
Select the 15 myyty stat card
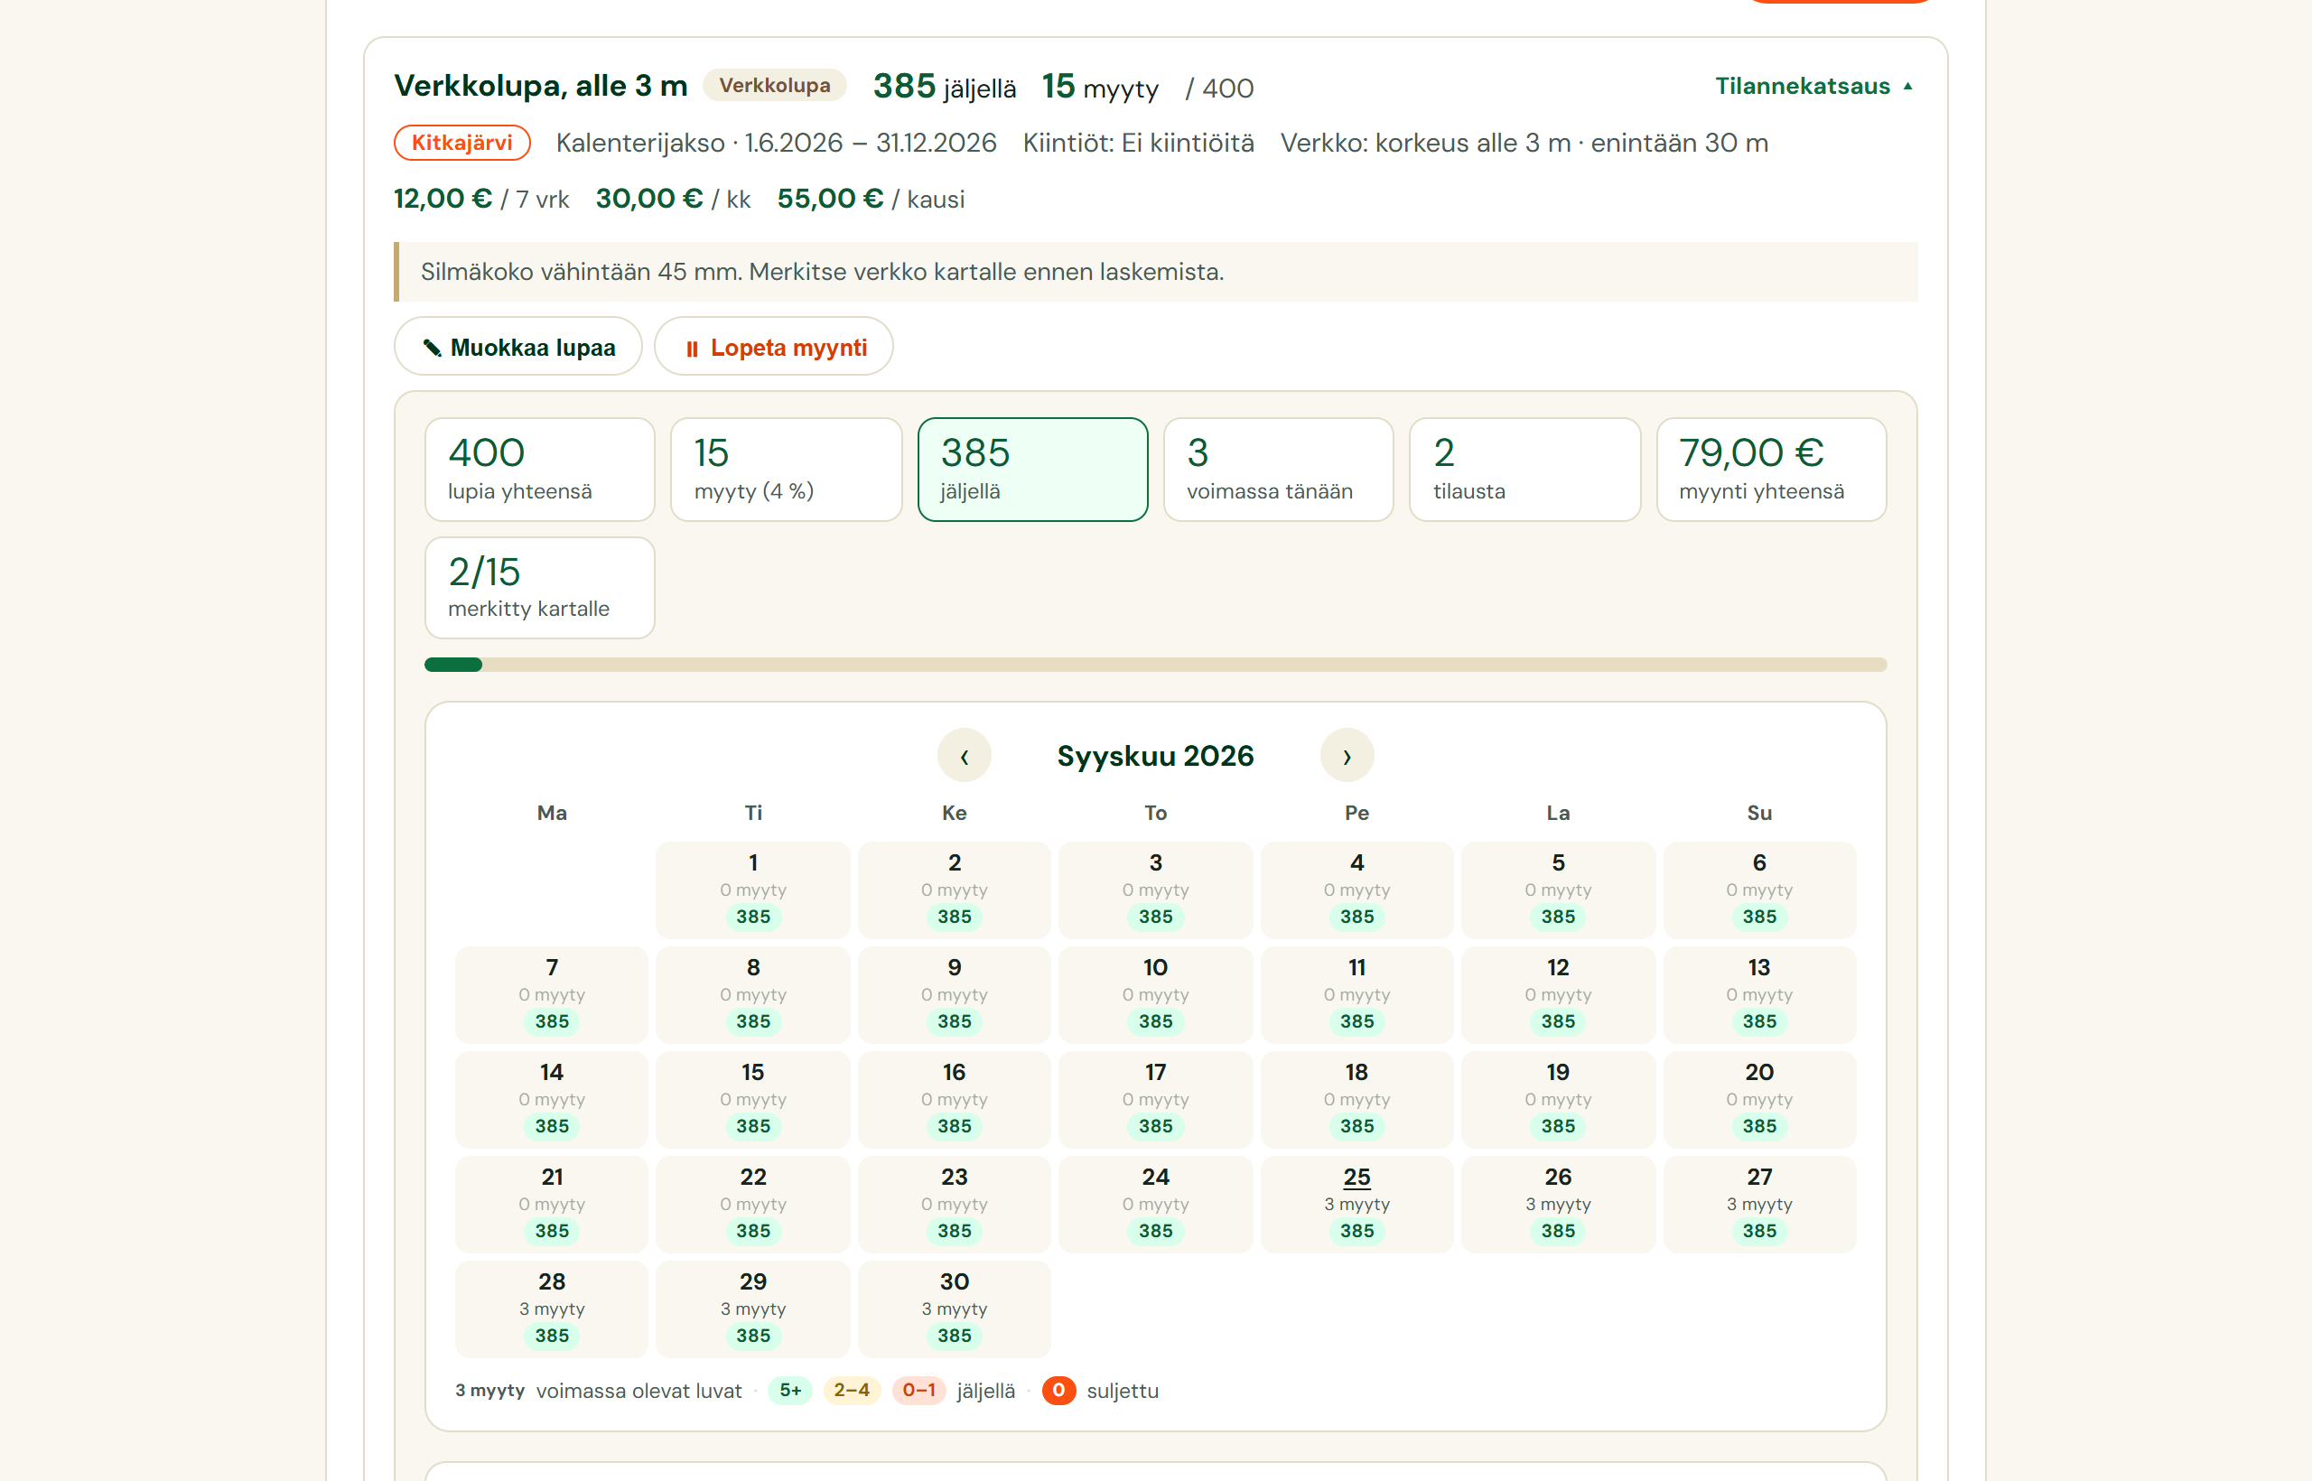pyautogui.click(x=787, y=470)
